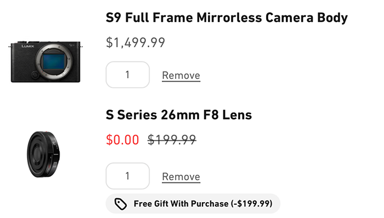This screenshot has width=384, height=218.
Task: Click the crossed-out $199.99 original price
Action: pos(172,140)
